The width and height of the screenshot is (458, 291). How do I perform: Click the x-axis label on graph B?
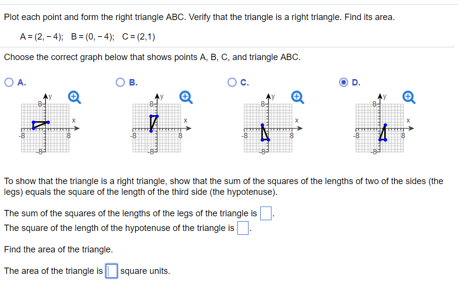(185, 120)
